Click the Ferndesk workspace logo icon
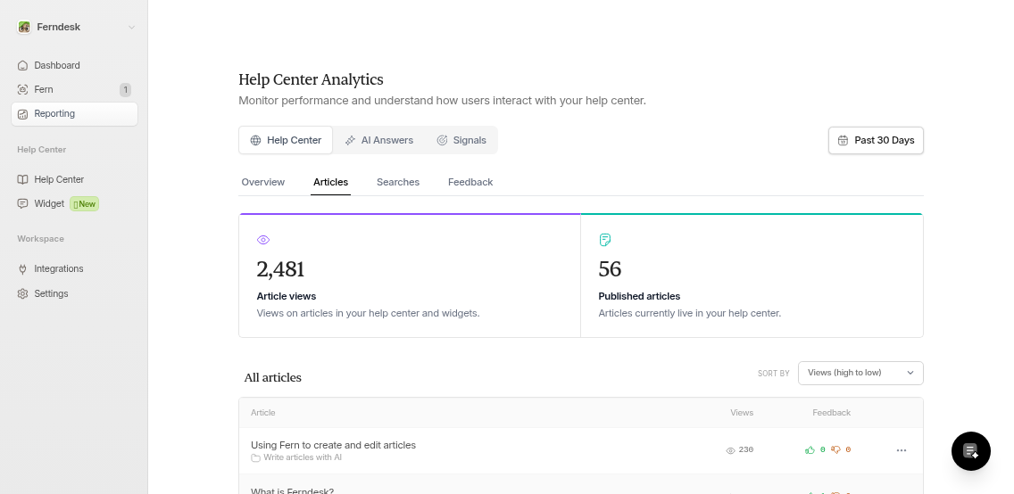Viewport: 1014px width, 494px height. pos(24,27)
